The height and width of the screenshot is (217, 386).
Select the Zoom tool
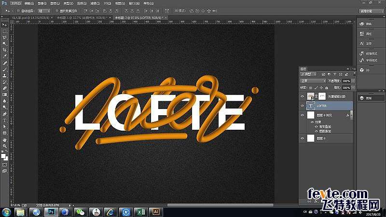click(5, 146)
